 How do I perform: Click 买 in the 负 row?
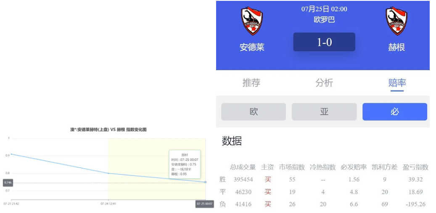[268, 204]
